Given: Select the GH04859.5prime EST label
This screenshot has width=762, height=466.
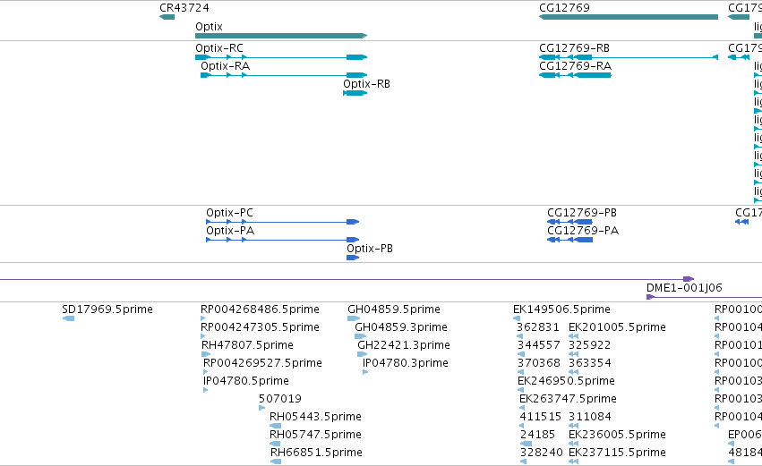Looking at the screenshot, I should 394,309.
